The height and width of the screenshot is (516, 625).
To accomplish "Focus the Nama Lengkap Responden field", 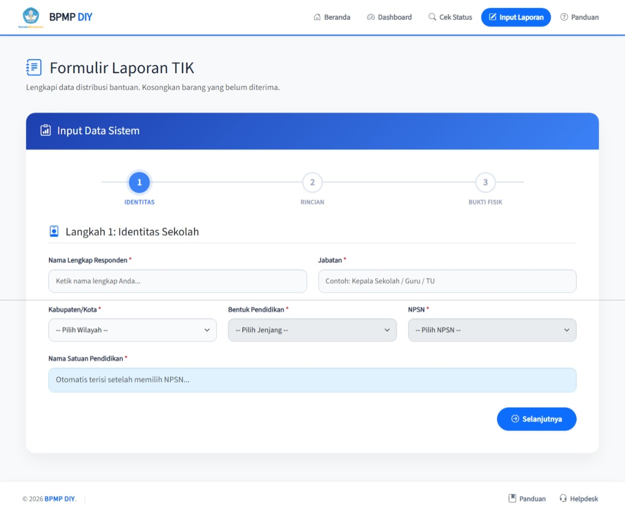I will click(x=177, y=281).
